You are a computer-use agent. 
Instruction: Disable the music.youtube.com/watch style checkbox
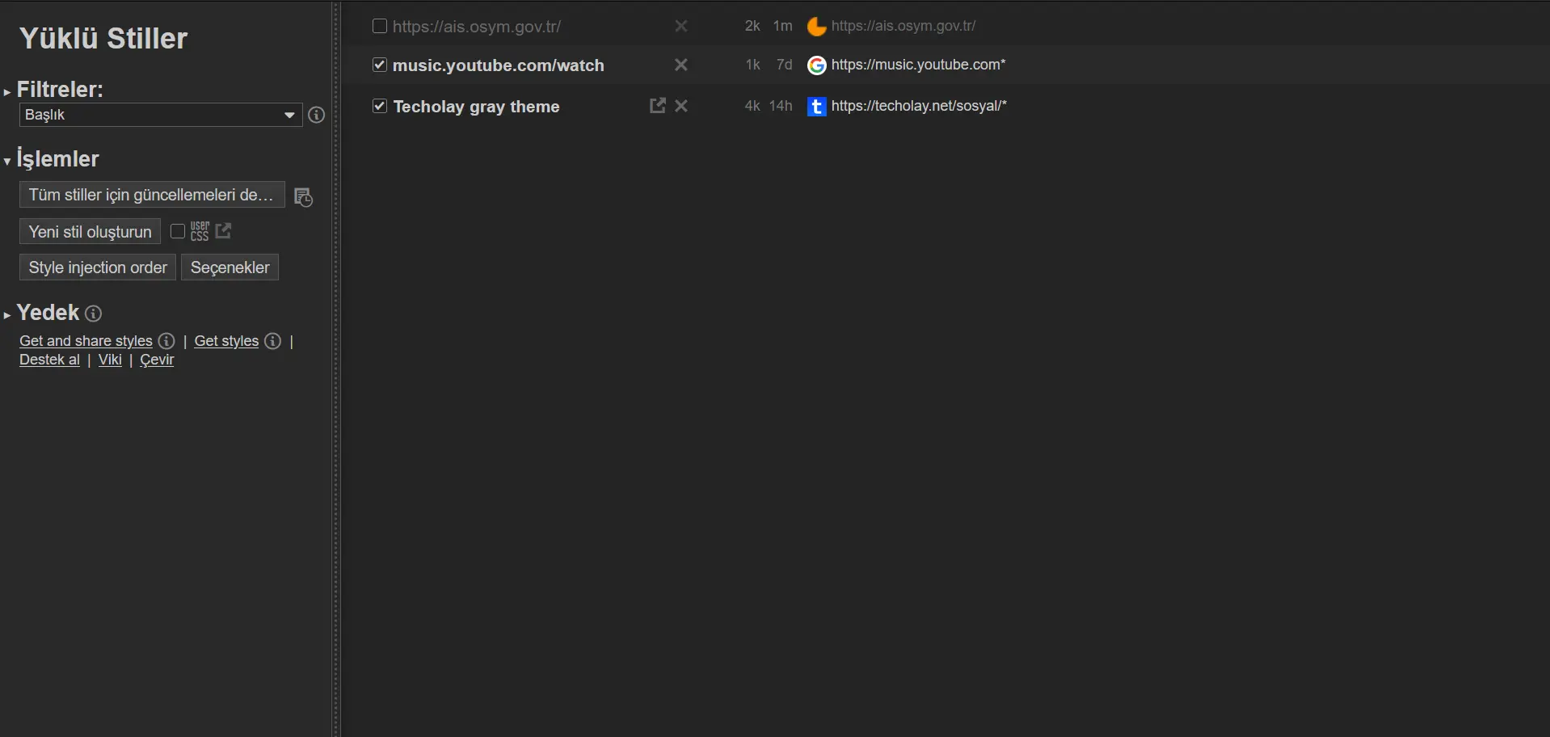point(379,65)
